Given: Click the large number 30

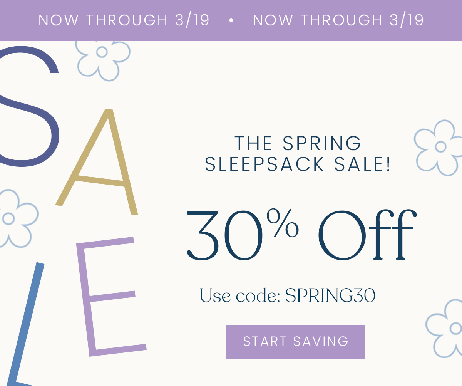Looking at the screenshot, I should pos(225,236).
